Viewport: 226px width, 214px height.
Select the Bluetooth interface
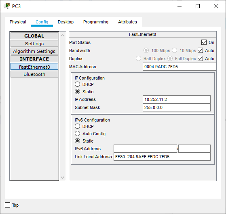34,74
